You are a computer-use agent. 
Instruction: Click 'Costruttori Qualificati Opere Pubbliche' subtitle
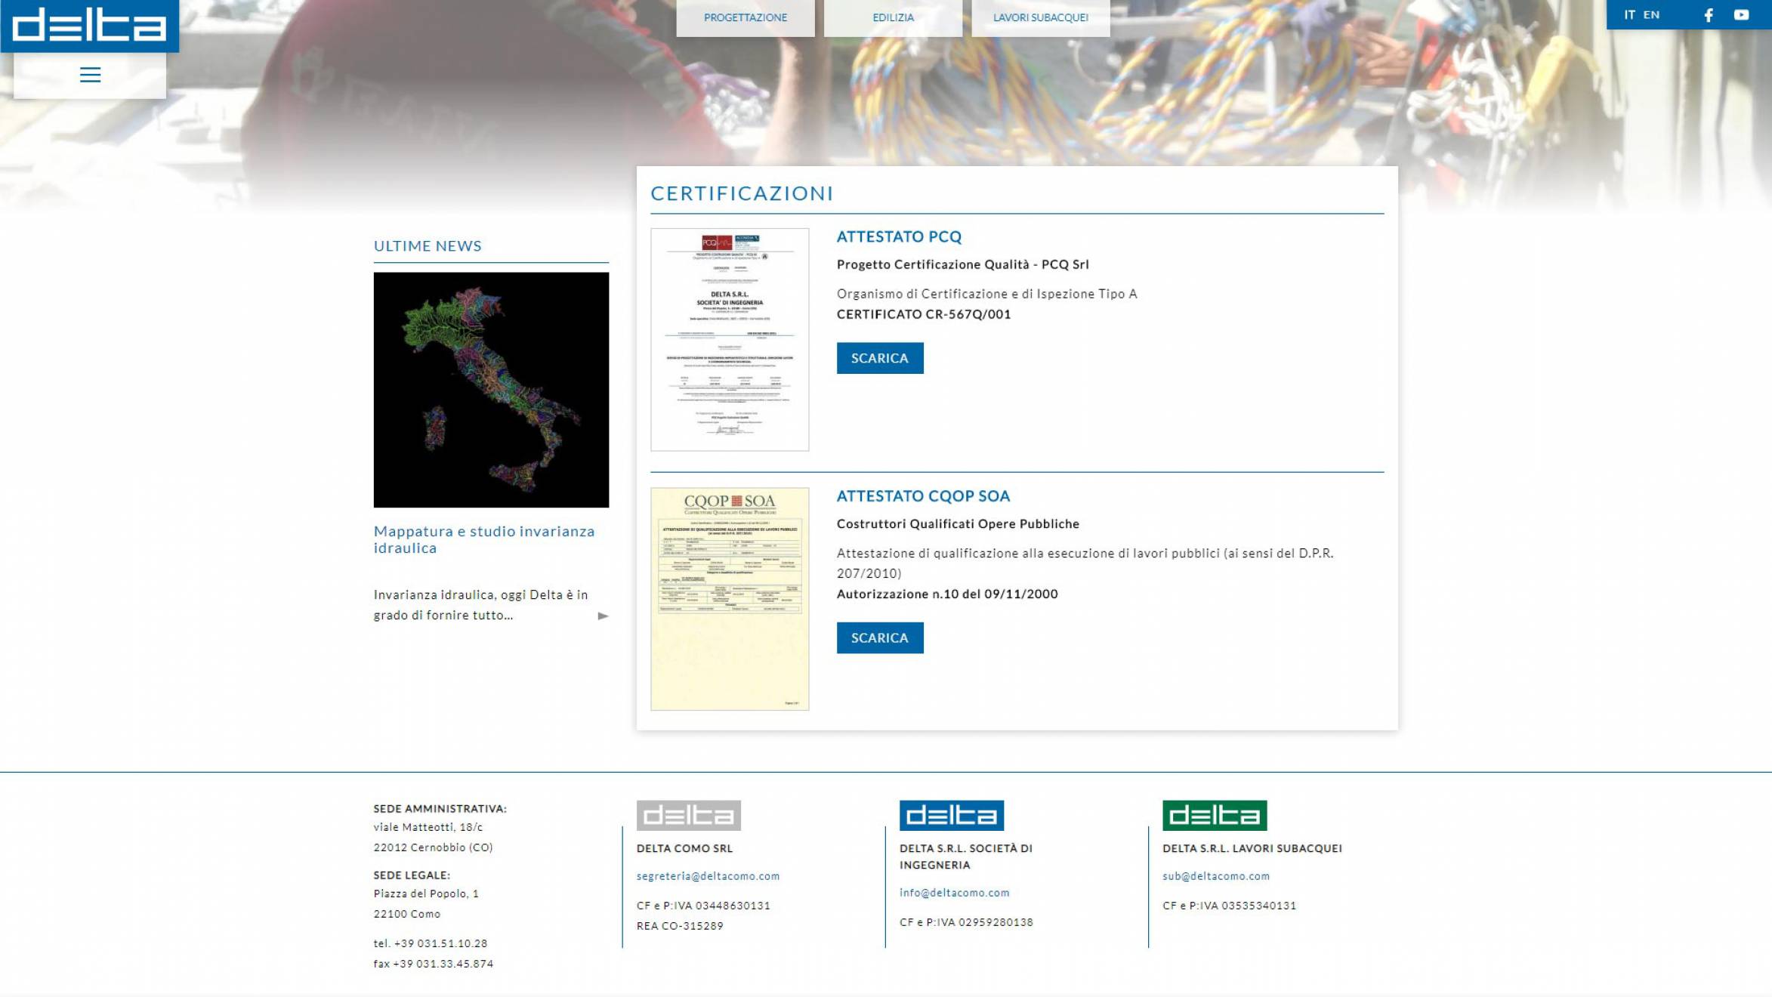pyautogui.click(x=958, y=523)
